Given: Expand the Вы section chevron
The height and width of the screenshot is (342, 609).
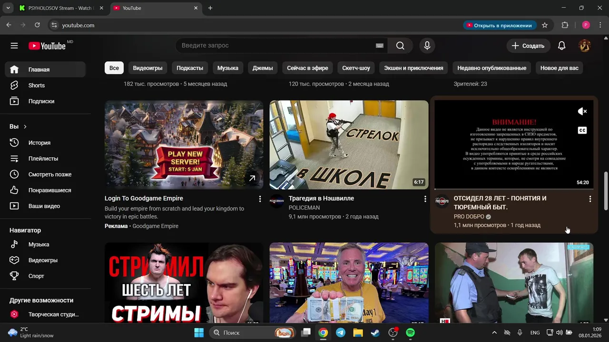Looking at the screenshot, I should click(x=25, y=127).
